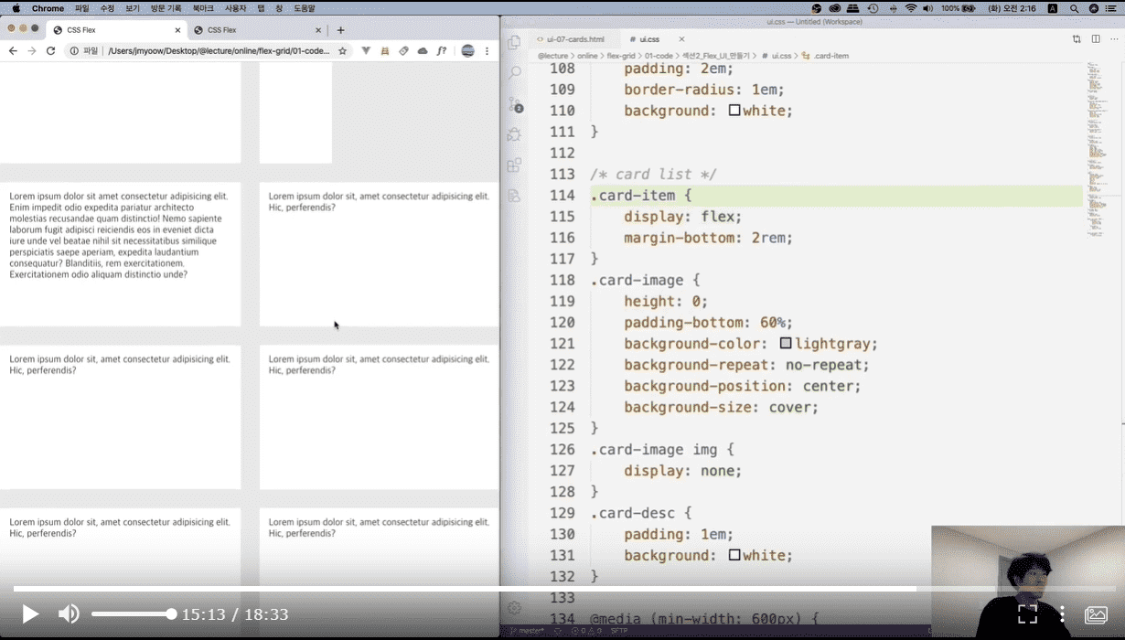Open the VS Code Explorer panel
Screen dimensions: 1125x640
click(514, 42)
